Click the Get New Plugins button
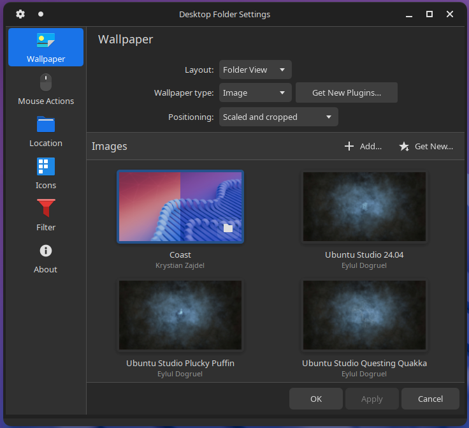The width and height of the screenshot is (469, 428). (x=347, y=92)
